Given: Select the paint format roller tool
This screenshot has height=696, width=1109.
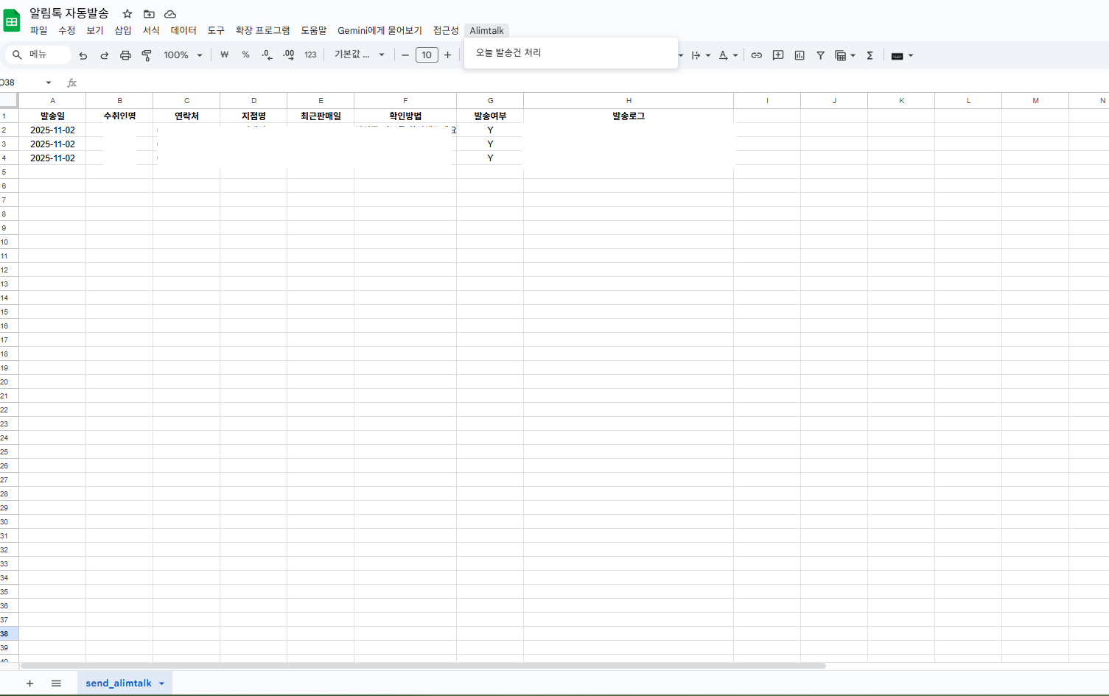Looking at the screenshot, I should 147,55.
